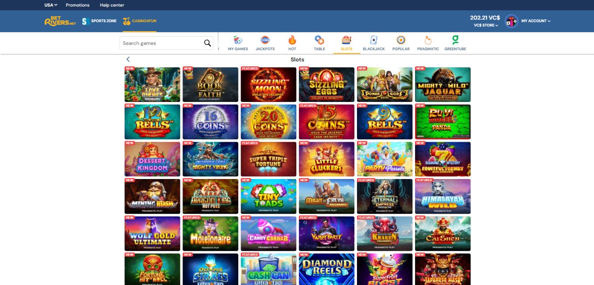The height and width of the screenshot is (285, 594).
Task: Open the Olympus Strikes game
Action: tap(211, 269)
